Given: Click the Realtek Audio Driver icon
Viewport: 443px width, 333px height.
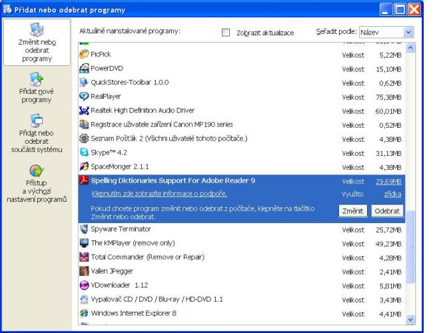Looking at the screenshot, I should [x=84, y=111].
